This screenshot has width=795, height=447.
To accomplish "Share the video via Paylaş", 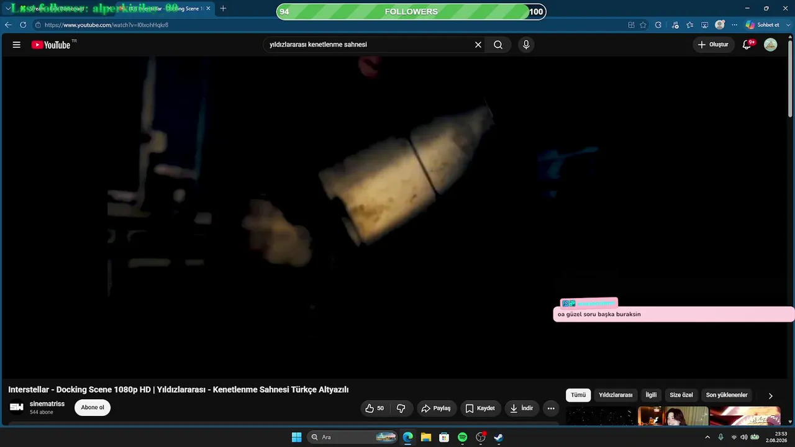I will pyautogui.click(x=436, y=409).
